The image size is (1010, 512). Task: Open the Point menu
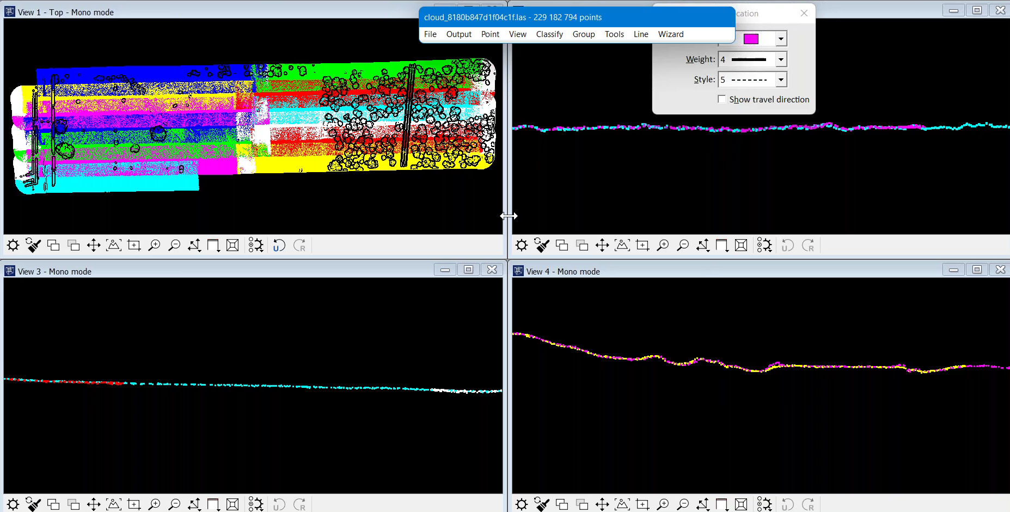click(x=490, y=34)
